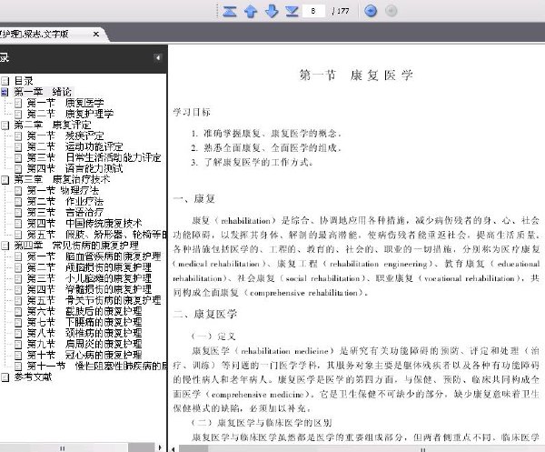Click page icon beside 参考文献
The height and width of the screenshot is (452, 545).
point(5,377)
